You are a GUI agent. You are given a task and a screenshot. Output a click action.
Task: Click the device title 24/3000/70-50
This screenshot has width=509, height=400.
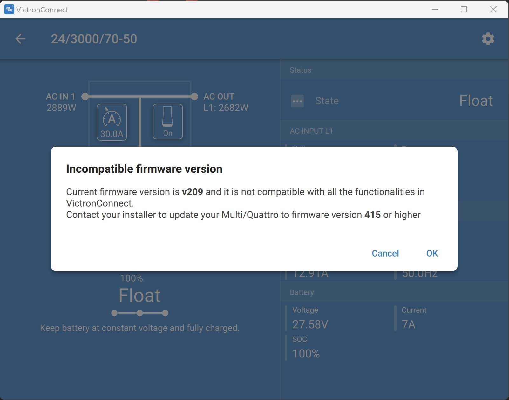tap(94, 39)
